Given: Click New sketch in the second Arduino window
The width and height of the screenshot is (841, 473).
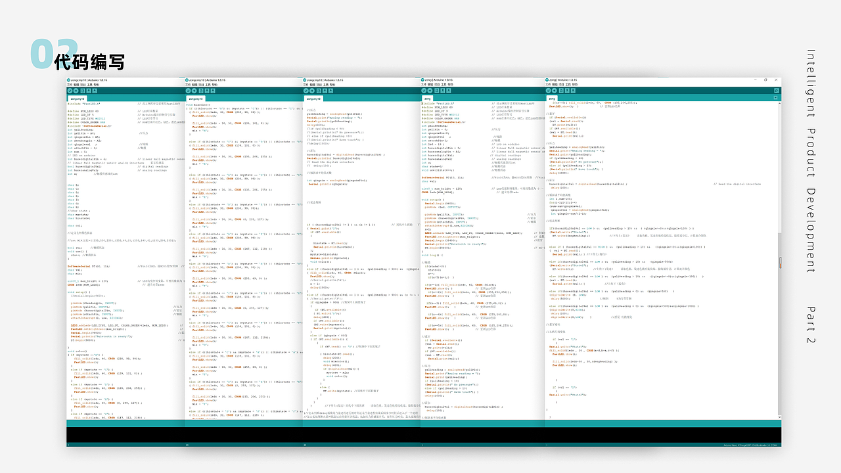Looking at the screenshot, I should 201,91.
